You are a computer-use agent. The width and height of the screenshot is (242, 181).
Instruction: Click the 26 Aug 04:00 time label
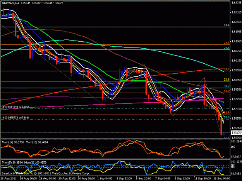48,179
